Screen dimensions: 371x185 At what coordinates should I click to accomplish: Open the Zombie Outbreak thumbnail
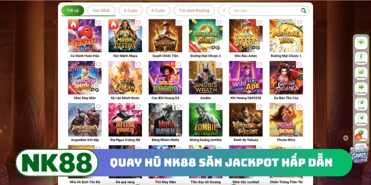point(205,120)
